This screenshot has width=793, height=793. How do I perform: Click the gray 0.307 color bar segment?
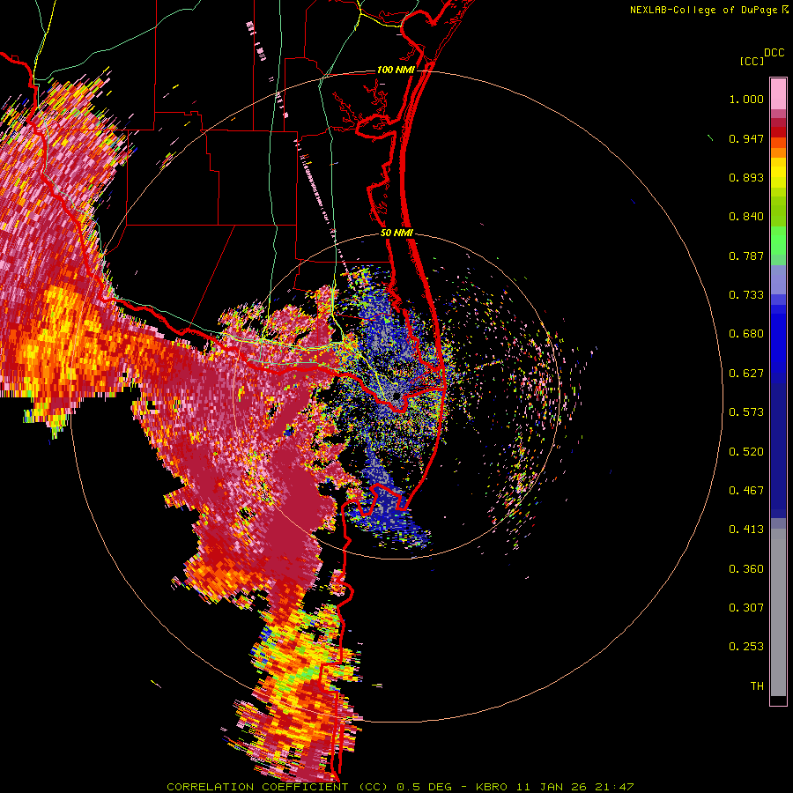778,612
